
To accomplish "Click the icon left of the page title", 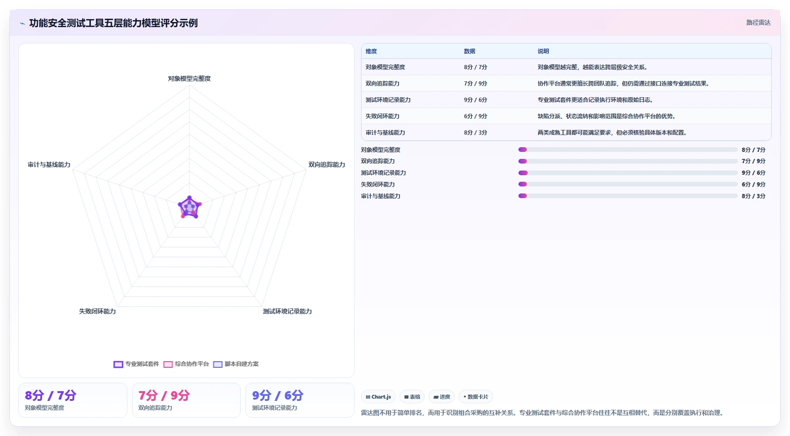I will click(22, 23).
